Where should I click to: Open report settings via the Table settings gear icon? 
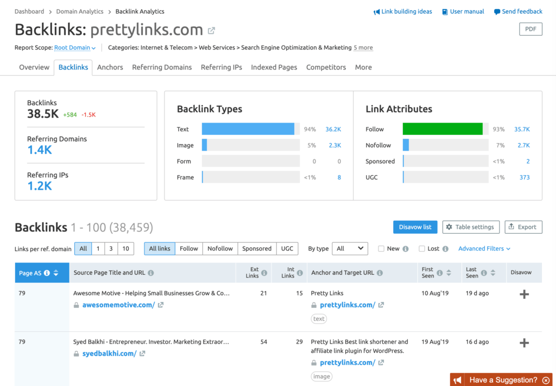[x=470, y=227]
